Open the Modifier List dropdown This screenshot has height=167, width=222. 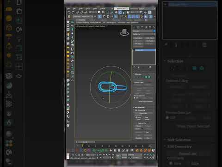tap(144, 34)
